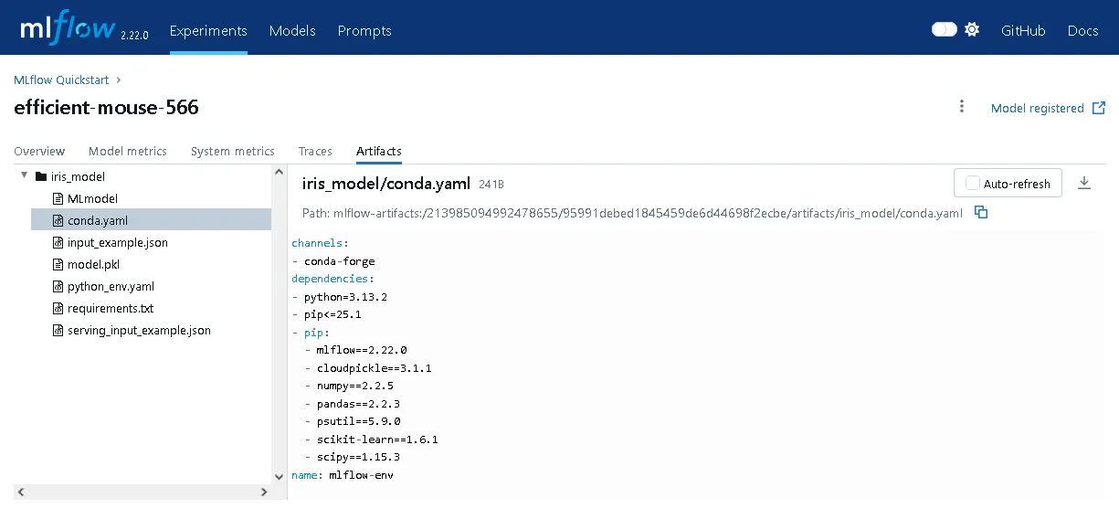Image resolution: width=1119 pixels, height=519 pixels.
Task: Click the tree panel scroll down arrow
Action: (280, 476)
